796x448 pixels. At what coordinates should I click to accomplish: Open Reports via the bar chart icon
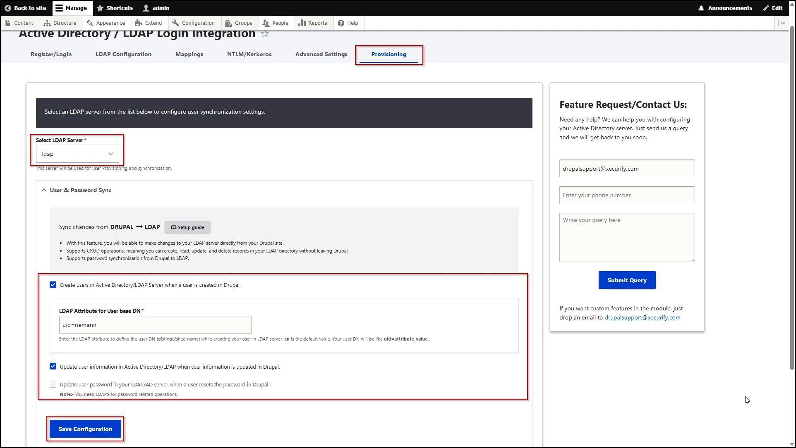coord(301,23)
